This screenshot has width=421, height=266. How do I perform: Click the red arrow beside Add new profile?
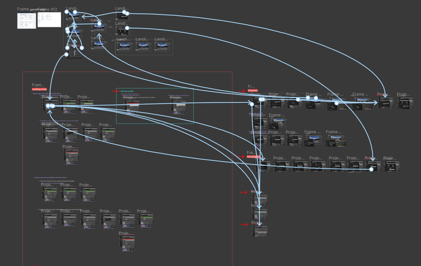pyautogui.click(x=114, y=91)
